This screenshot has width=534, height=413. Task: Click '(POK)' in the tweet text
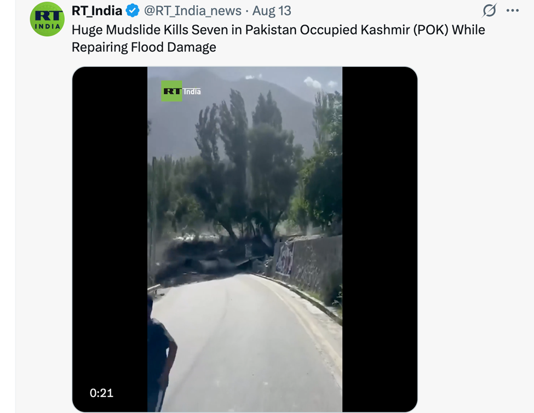coord(431,30)
